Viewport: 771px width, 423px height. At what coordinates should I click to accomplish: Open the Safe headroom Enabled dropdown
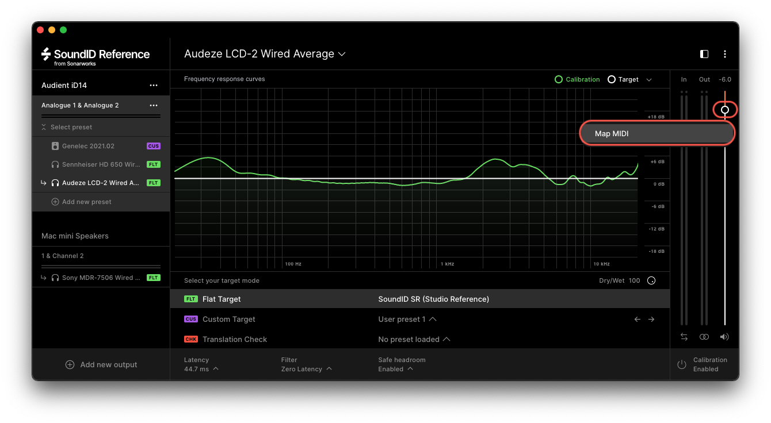tap(395, 369)
